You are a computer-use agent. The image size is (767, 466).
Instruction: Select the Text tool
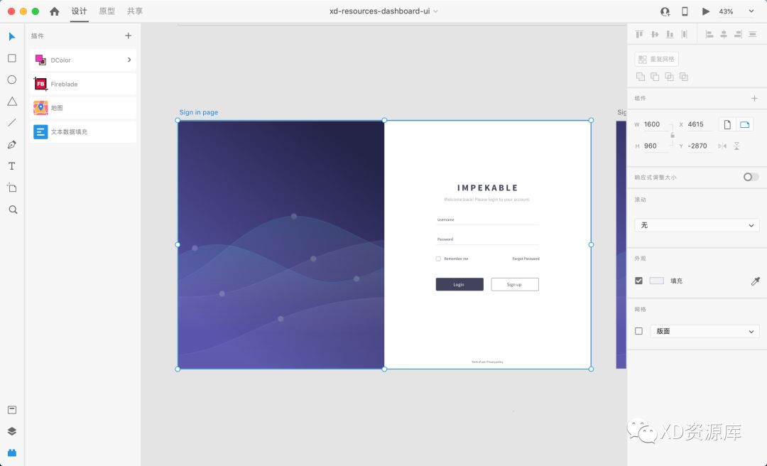coord(12,166)
